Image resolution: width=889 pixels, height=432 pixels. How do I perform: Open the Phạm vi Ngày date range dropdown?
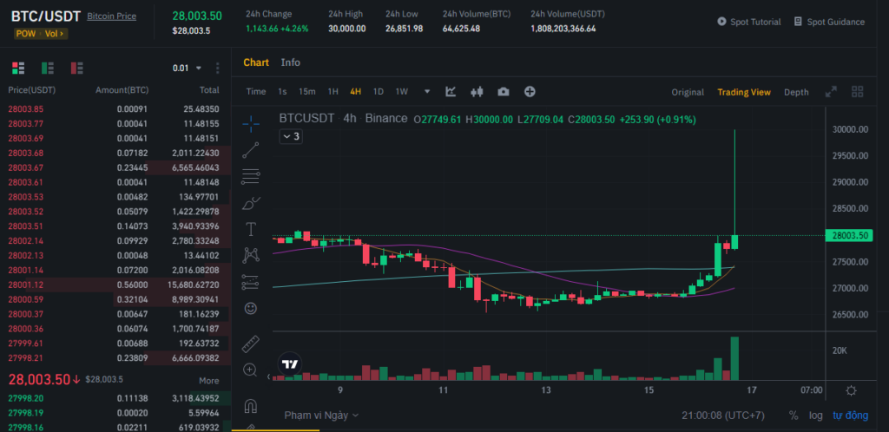pyautogui.click(x=321, y=415)
